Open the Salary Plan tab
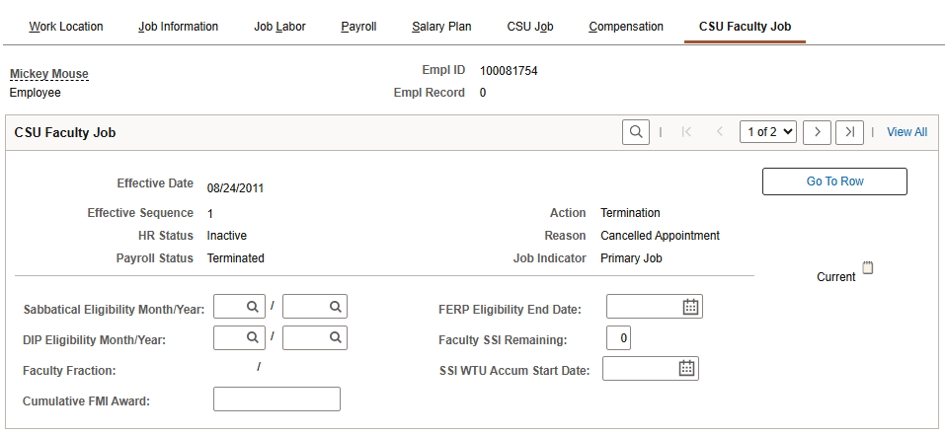This screenshot has width=945, height=435. pyautogui.click(x=441, y=27)
